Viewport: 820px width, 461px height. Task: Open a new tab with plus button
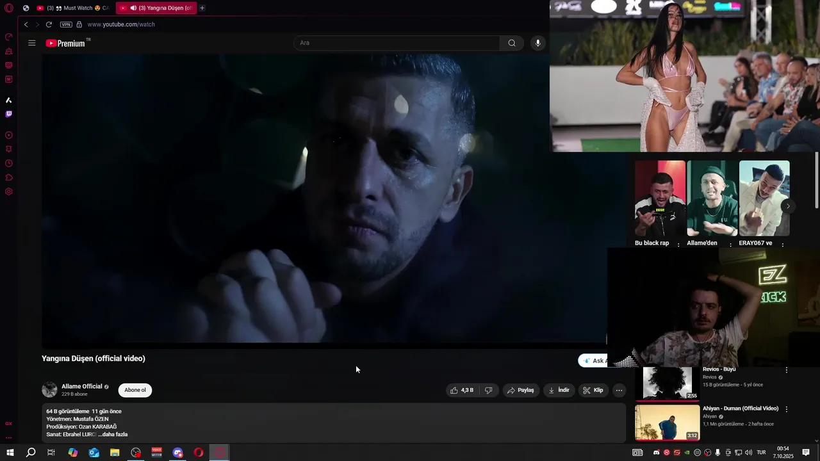coord(202,8)
